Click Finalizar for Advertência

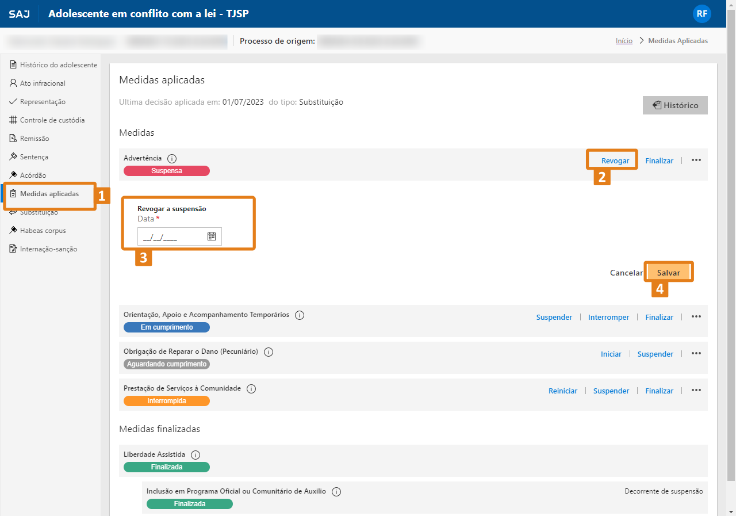pyautogui.click(x=659, y=160)
